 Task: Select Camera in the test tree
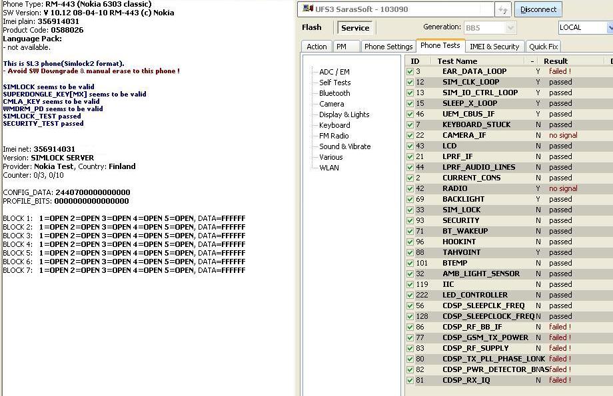332,104
